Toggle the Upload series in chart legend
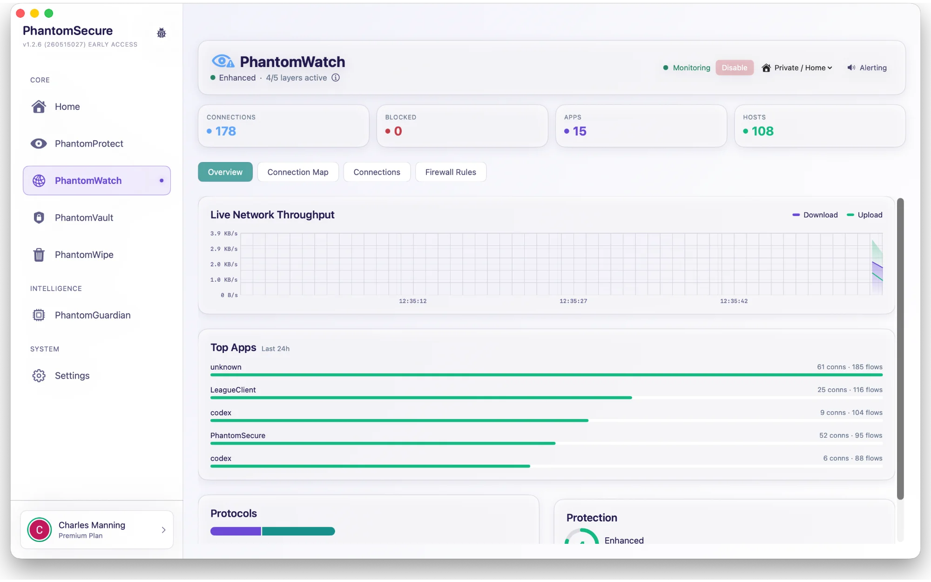The width and height of the screenshot is (931, 582). click(864, 215)
